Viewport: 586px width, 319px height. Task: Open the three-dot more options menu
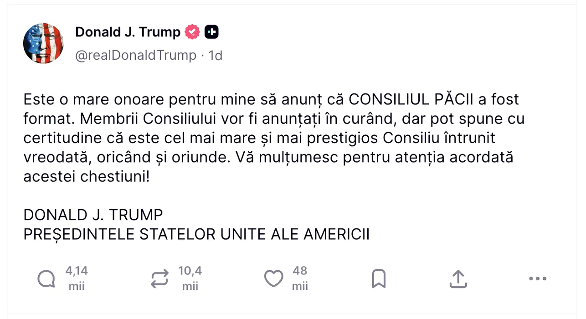(538, 278)
